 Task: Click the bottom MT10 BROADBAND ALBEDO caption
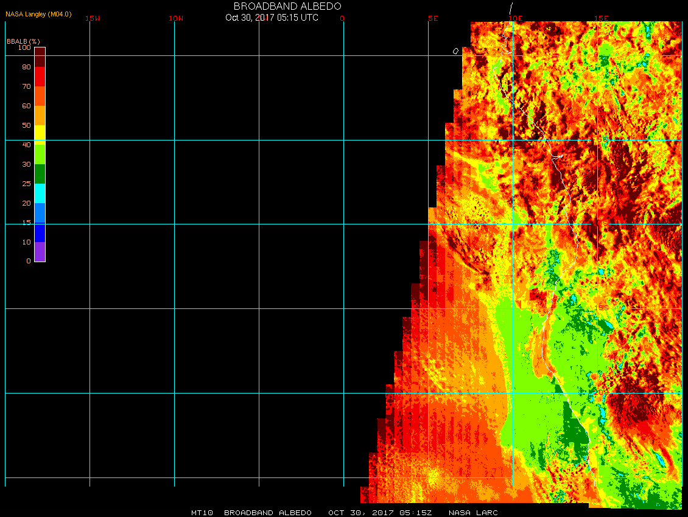(x=251, y=513)
